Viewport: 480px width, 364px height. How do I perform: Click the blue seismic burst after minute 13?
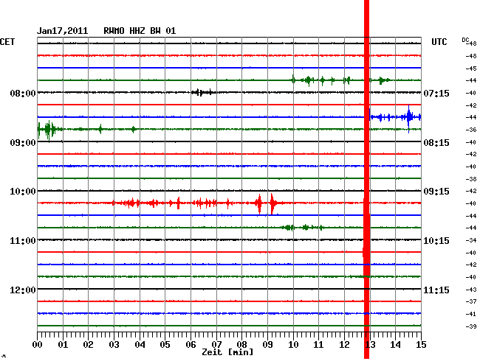pos(396,118)
